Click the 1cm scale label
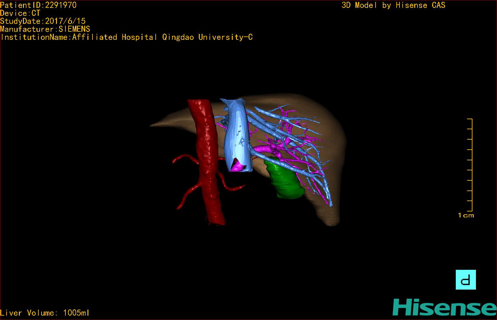This screenshot has width=497, height=320. click(x=466, y=215)
